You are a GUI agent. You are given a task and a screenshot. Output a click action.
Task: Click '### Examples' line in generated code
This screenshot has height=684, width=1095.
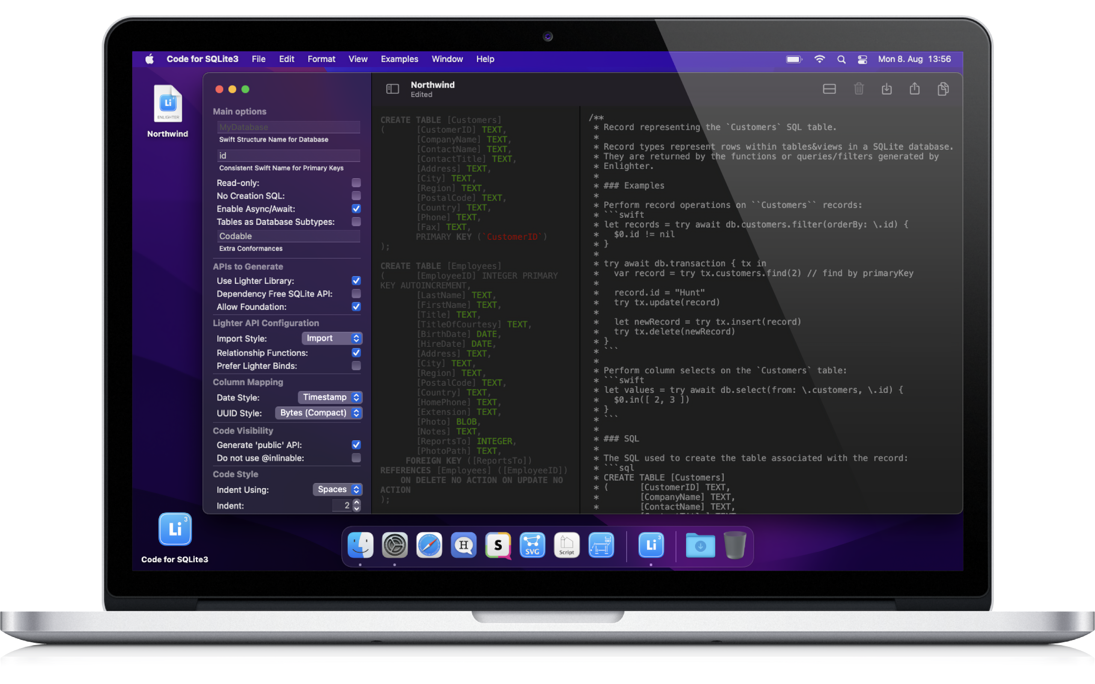pos(634,186)
